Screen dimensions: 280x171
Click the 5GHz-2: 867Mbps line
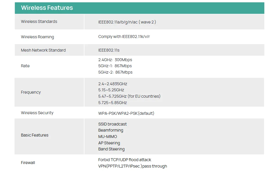pyautogui.click(x=115, y=72)
